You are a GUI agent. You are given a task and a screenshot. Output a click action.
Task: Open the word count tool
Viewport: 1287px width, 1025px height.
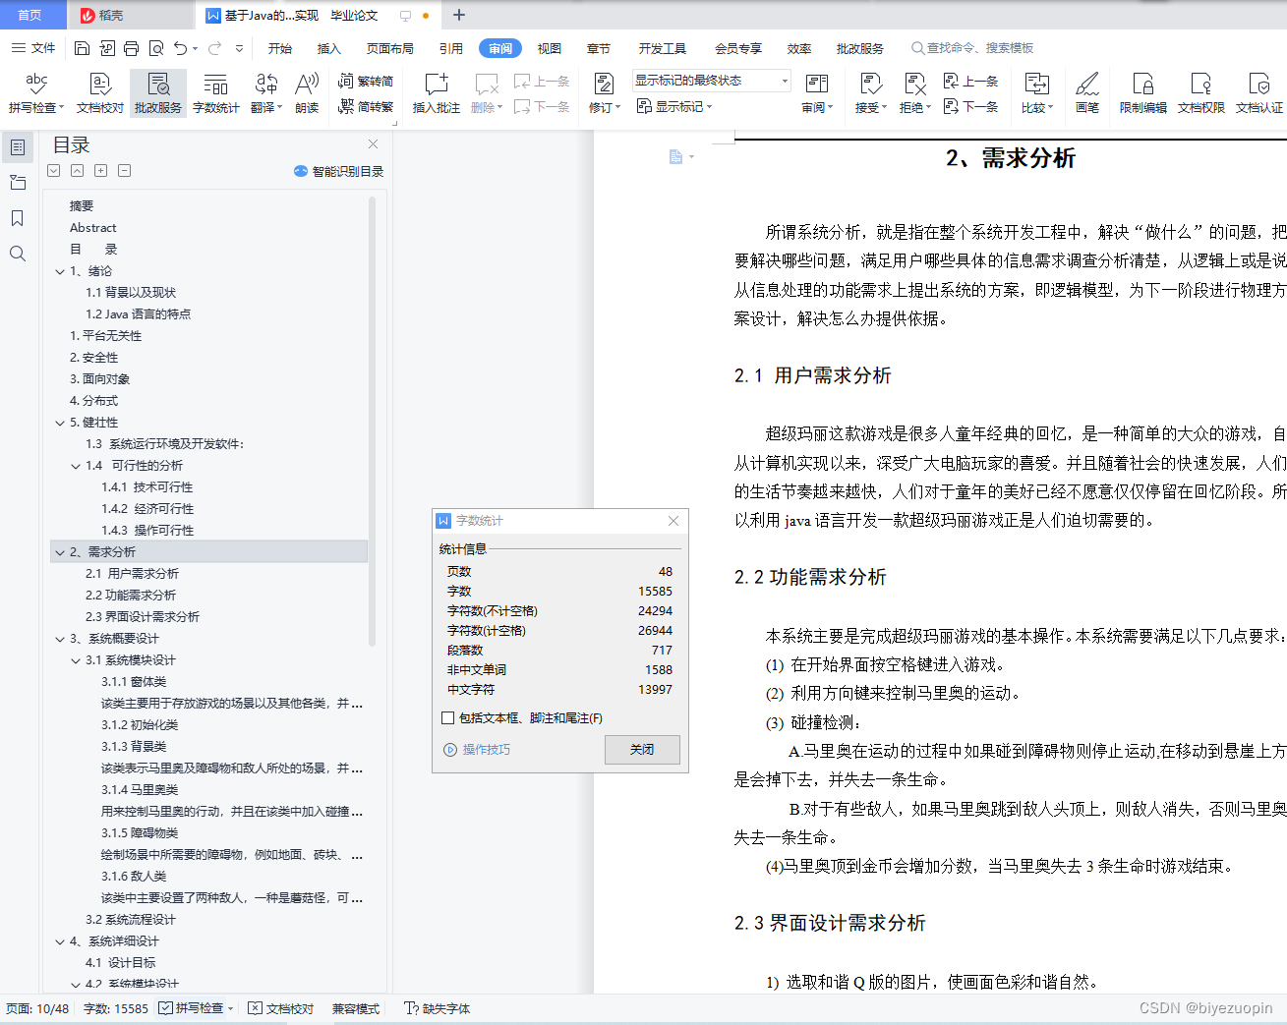click(x=215, y=93)
